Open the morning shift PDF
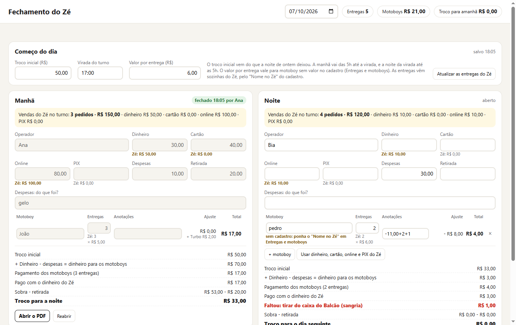 click(x=32, y=316)
